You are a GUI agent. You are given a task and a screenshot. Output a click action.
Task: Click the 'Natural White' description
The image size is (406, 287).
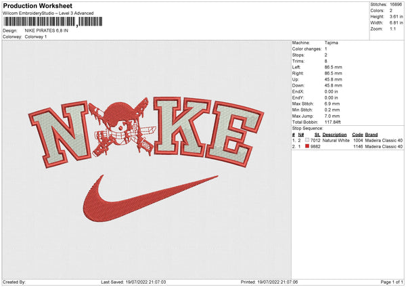tap(336, 140)
